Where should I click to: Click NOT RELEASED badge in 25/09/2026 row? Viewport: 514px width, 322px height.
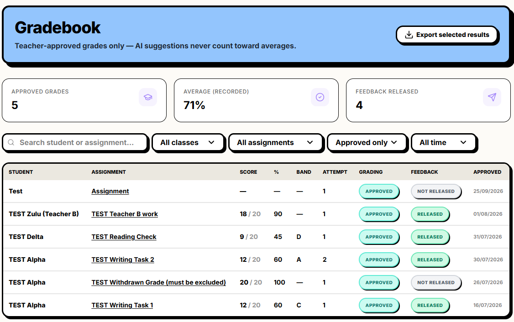pyautogui.click(x=435, y=191)
